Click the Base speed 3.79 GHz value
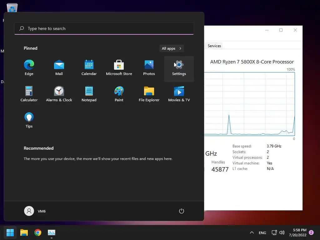 pos(274,146)
